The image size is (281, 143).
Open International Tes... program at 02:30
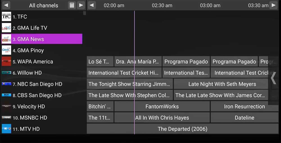click(186, 72)
